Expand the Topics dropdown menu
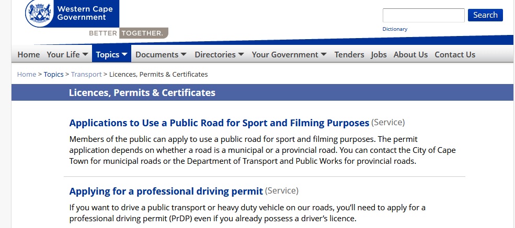The height and width of the screenshot is (228, 515). [x=112, y=54]
